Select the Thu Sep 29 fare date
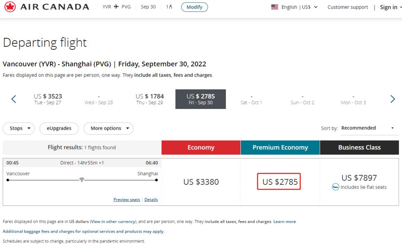The width and height of the screenshot is (402, 245). coord(150,99)
